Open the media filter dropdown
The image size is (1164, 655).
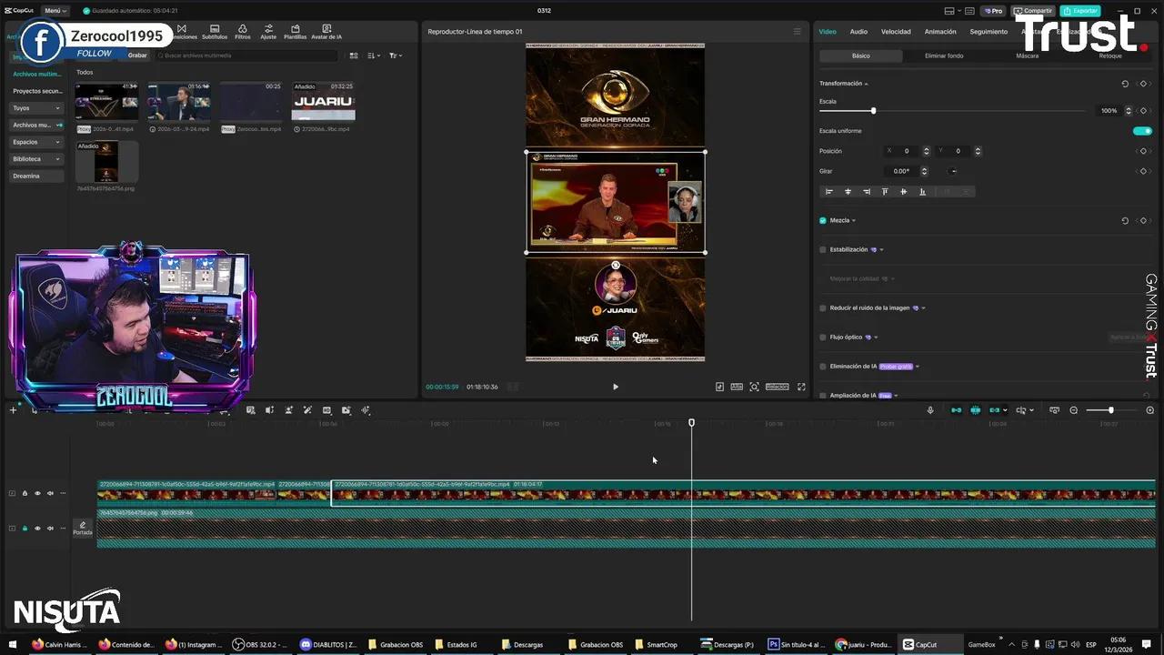pyautogui.click(x=395, y=55)
